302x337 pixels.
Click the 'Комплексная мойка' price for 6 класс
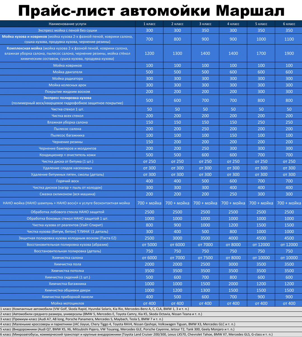(x=289, y=53)
